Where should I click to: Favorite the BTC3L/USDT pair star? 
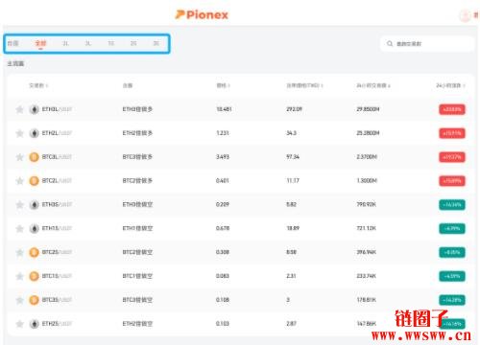click(20, 157)
